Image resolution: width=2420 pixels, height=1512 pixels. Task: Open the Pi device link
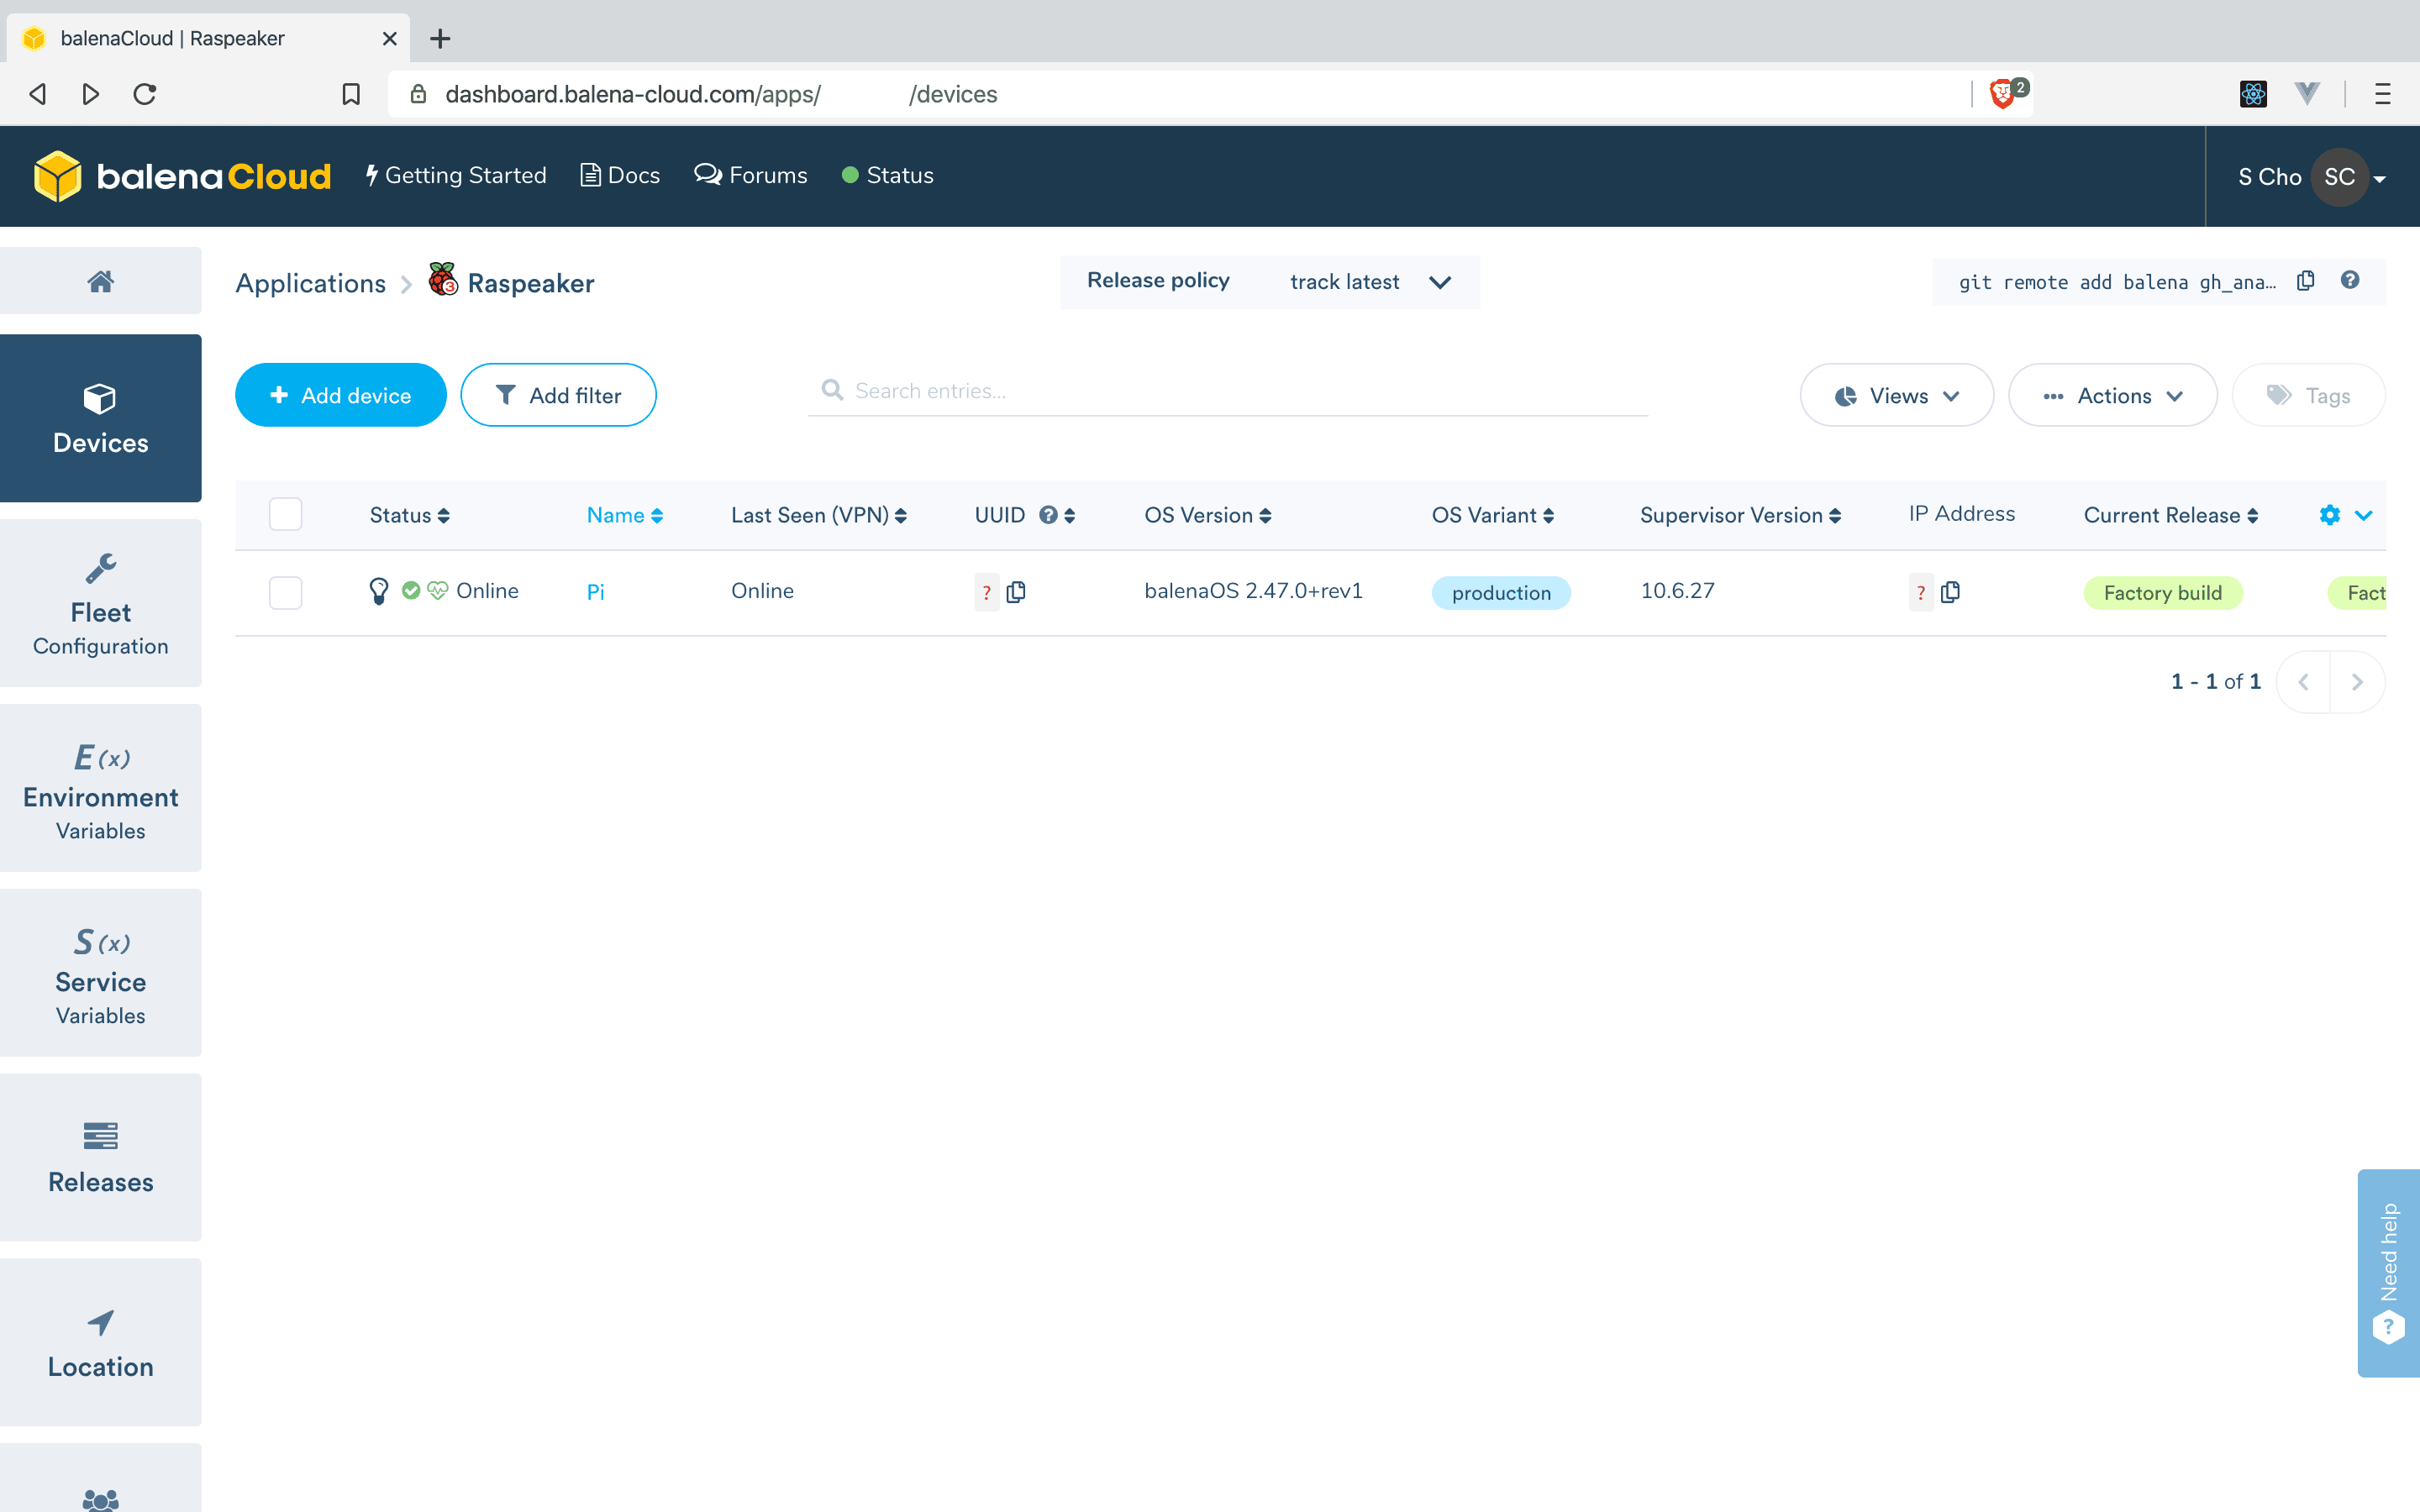click(x=595, y=592)
